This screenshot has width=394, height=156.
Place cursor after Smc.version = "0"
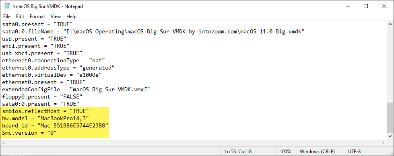[x=57, y=132]
